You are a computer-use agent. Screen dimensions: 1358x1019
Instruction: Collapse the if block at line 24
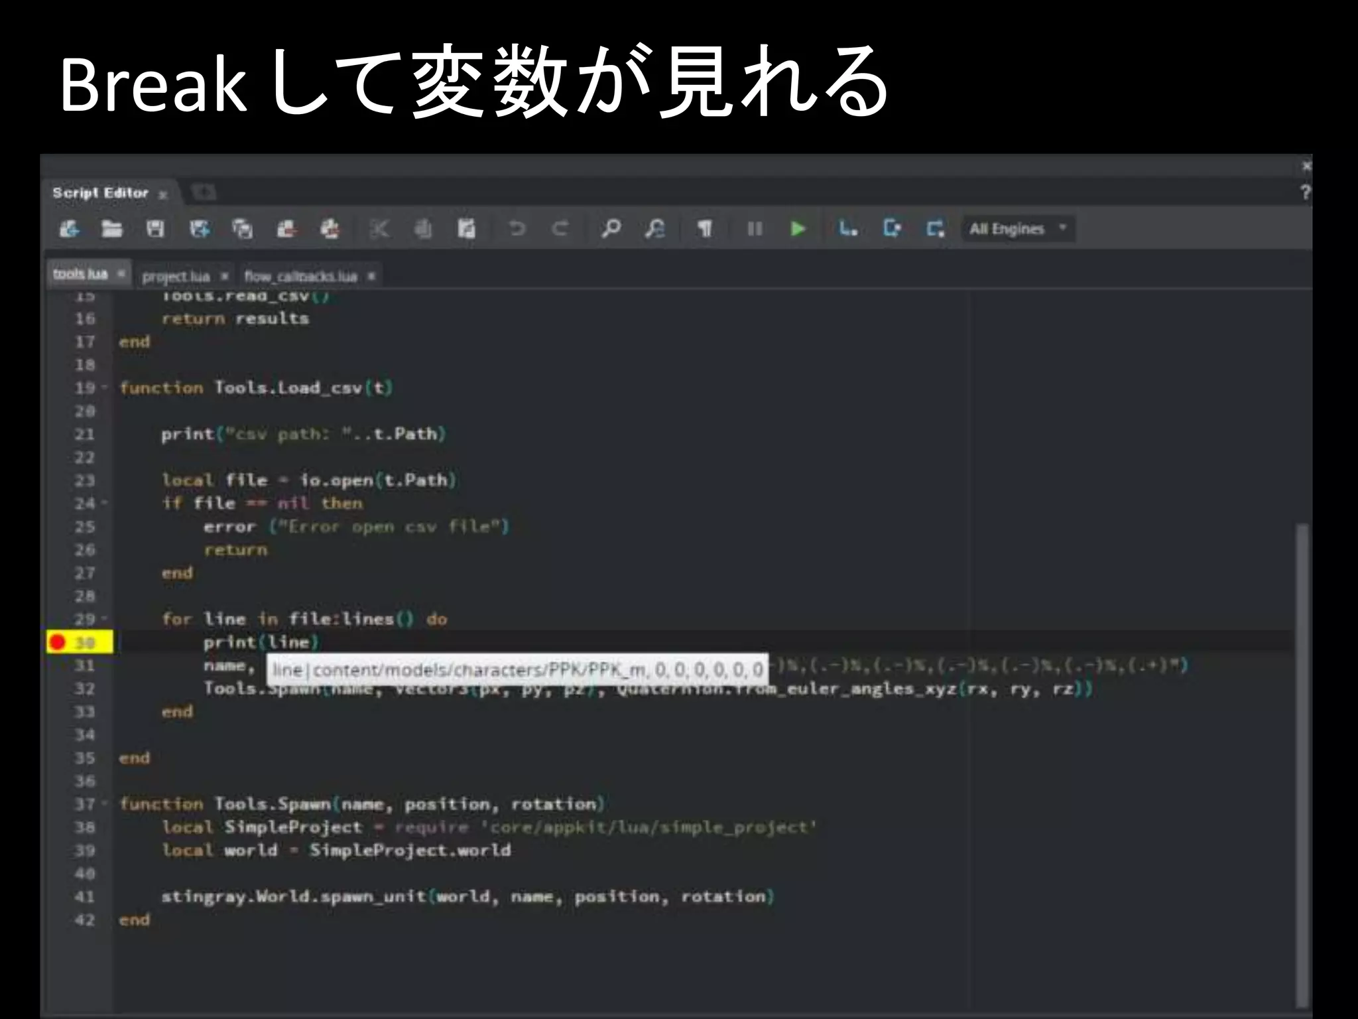[104, 504]
